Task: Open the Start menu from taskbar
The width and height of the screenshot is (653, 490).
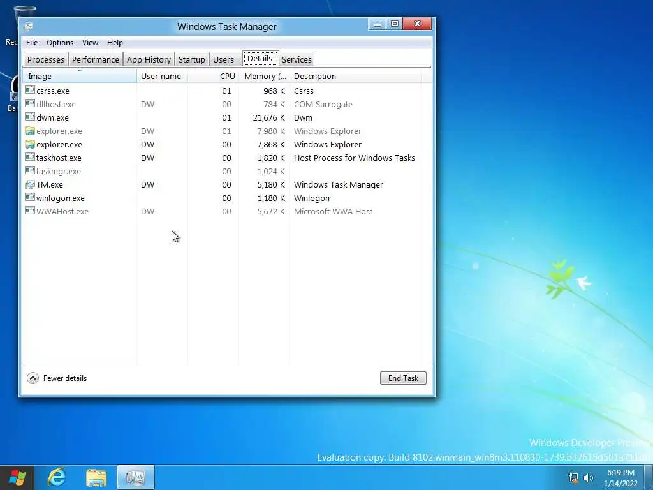Action: pyautogui.click(x=17, y=477)
